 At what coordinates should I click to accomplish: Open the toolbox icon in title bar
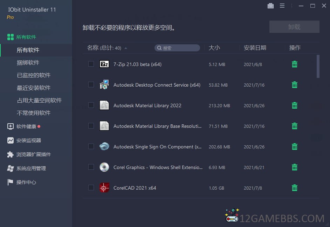pos(270,6)
